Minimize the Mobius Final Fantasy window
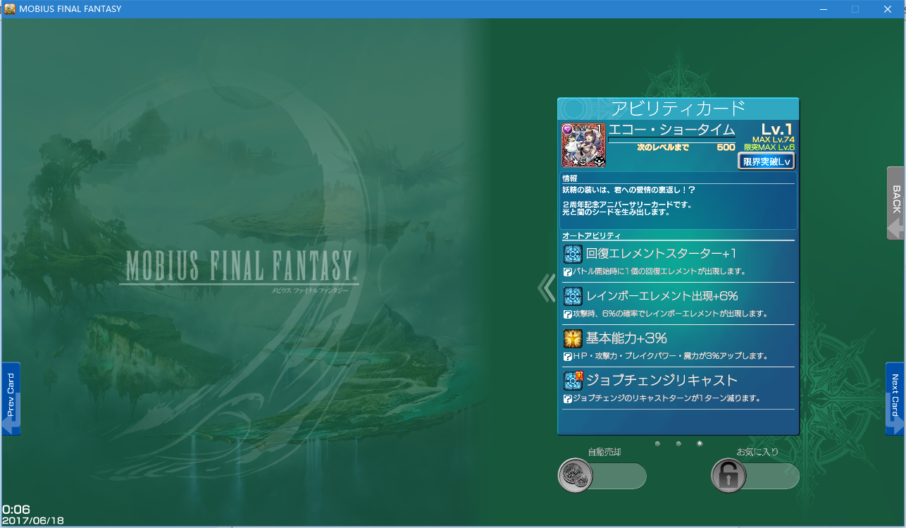 (x=823, y=9)
